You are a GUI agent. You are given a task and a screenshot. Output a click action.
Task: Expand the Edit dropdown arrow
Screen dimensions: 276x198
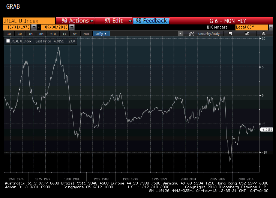tap(130, 21)
